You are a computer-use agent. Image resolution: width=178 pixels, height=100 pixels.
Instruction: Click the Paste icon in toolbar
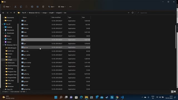[x=26, y=7]
